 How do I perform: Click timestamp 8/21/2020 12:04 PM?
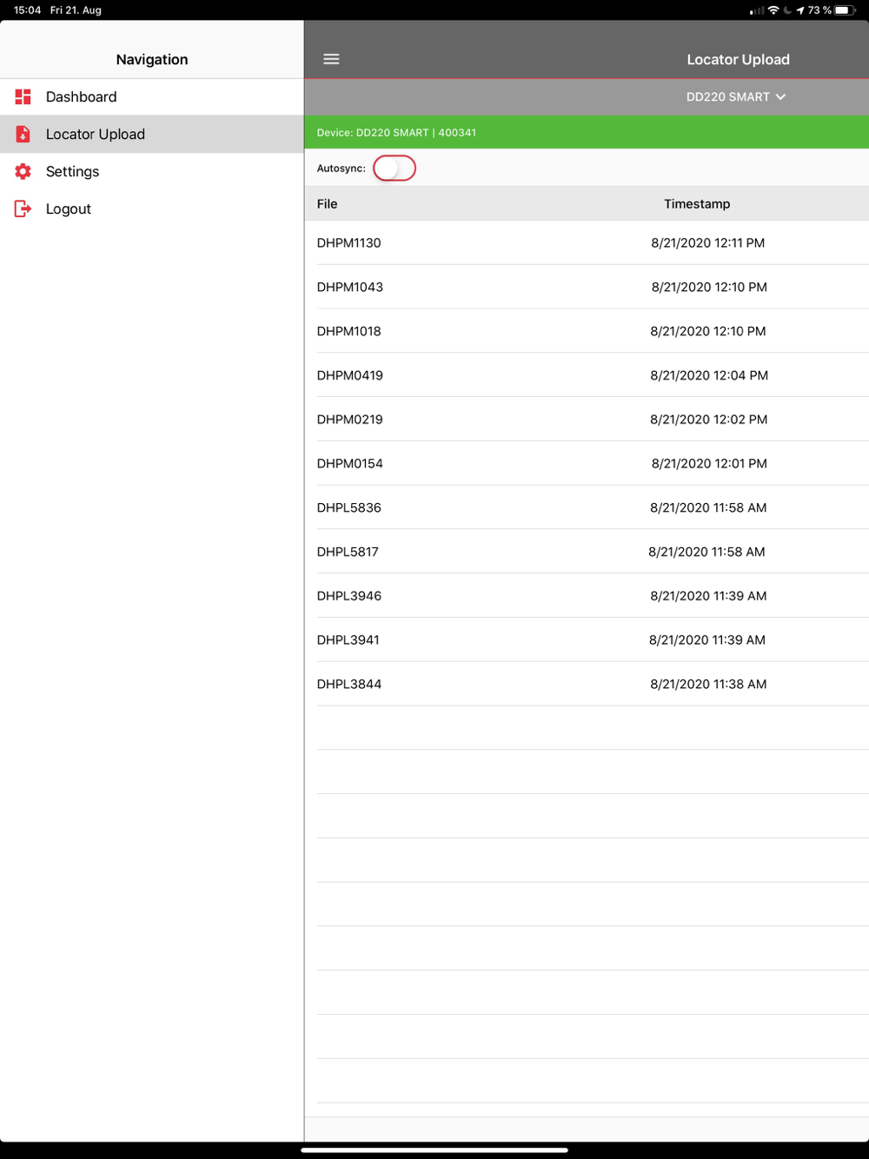coord(709,375)
